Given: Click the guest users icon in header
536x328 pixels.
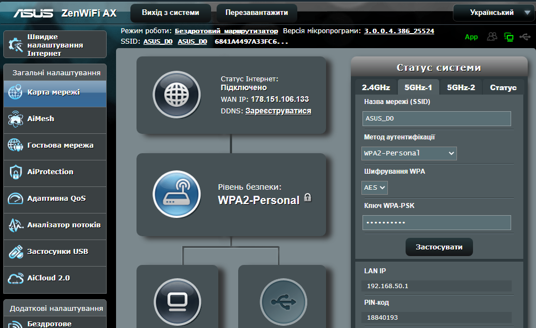Looking at the screenshot, I should [x=492, y=37].
